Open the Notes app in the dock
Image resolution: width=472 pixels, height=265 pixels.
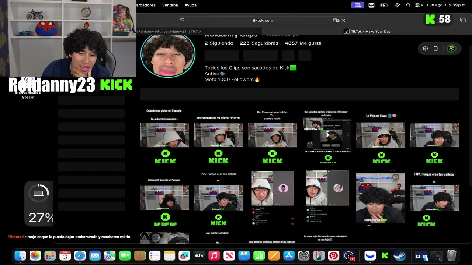[170, 255]
